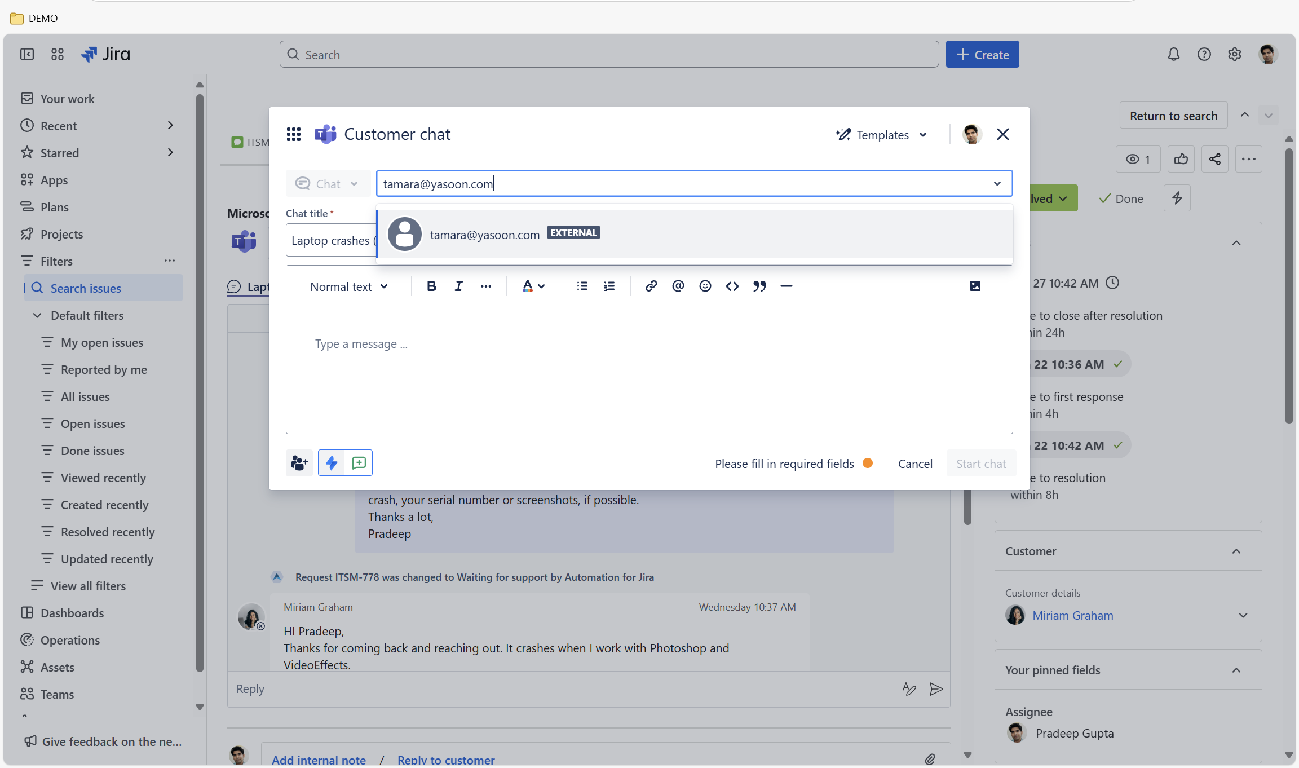Screen dimensions: 1299x768
Task: Insert a link in the message
Action: point(651,286)
